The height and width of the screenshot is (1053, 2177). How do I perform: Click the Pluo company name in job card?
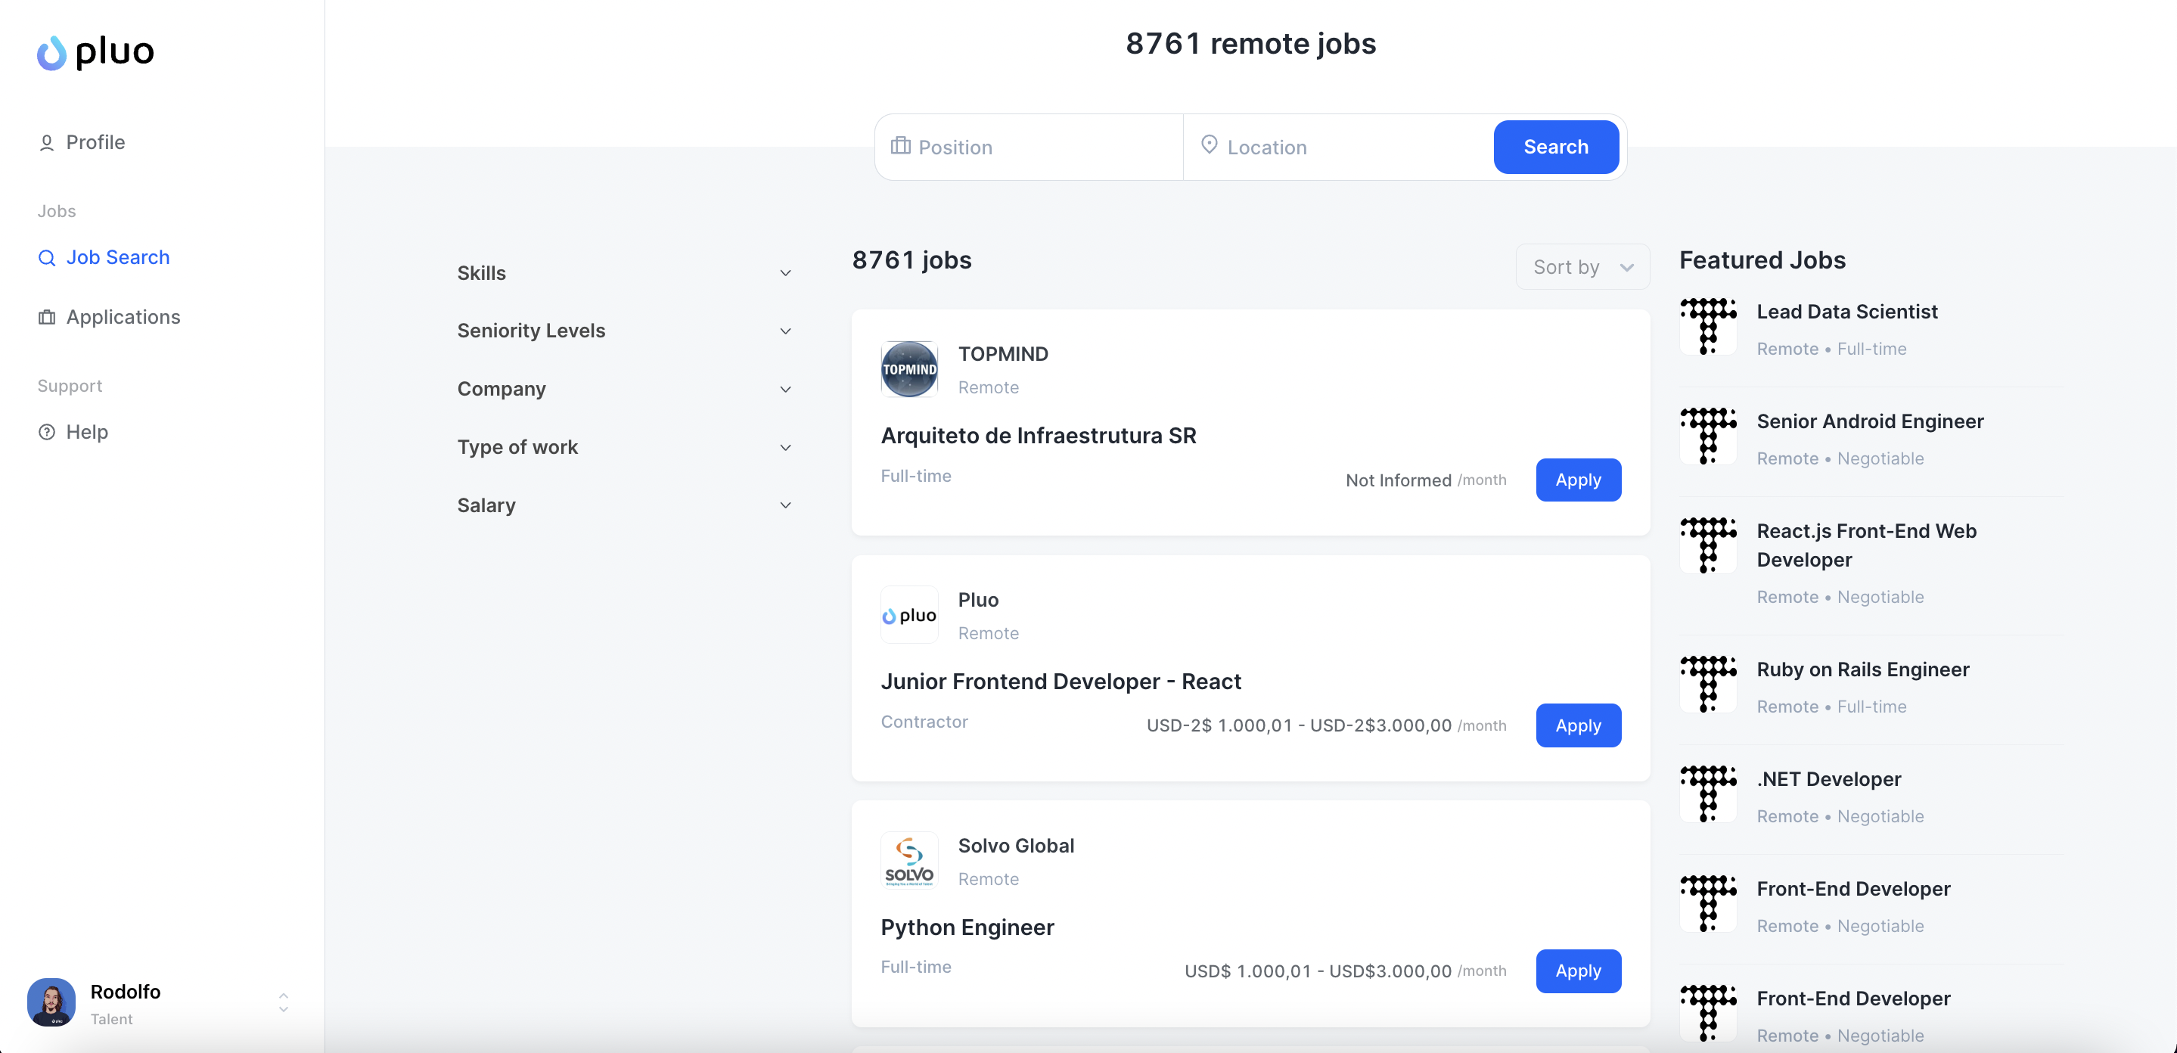pyautogui.click(x=978, y=600)
